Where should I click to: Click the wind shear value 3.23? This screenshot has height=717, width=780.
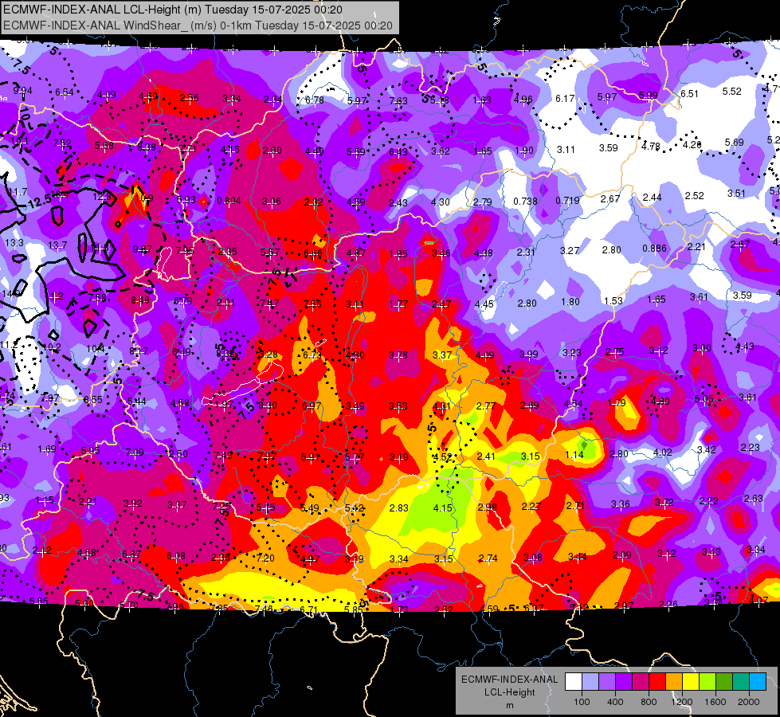click(571, 352)
